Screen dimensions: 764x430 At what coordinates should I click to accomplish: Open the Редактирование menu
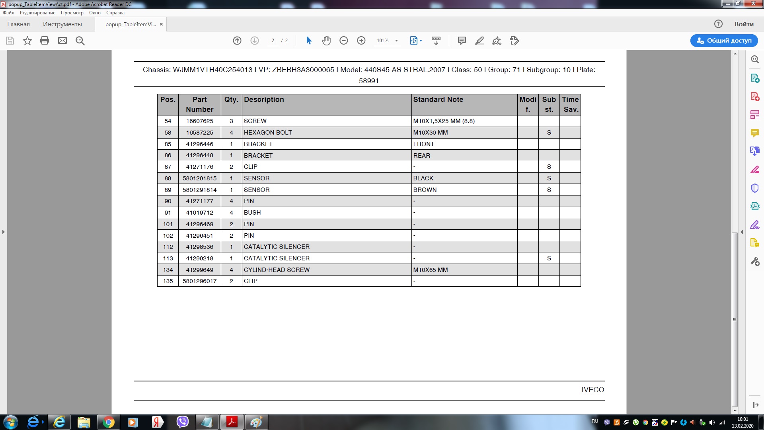(x=37, y=13)
